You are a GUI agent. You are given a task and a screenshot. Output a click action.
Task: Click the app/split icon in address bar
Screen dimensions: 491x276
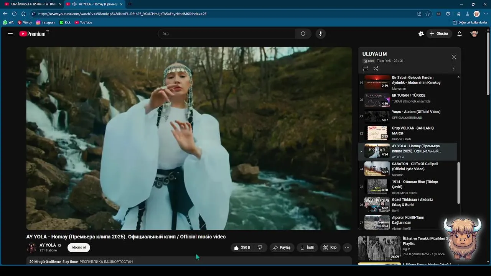click(x=419, y=14)
